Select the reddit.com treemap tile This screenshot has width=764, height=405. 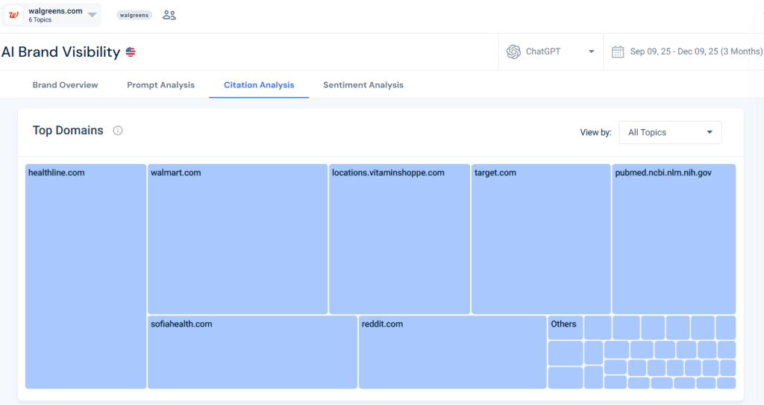click(x=452, y=352)
